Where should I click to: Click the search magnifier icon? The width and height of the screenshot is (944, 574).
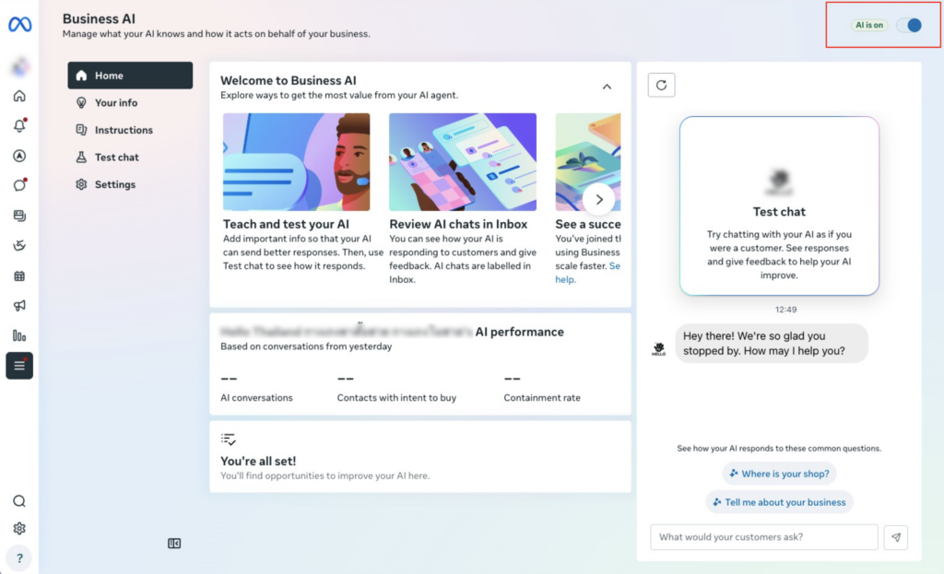pos(19,501)
